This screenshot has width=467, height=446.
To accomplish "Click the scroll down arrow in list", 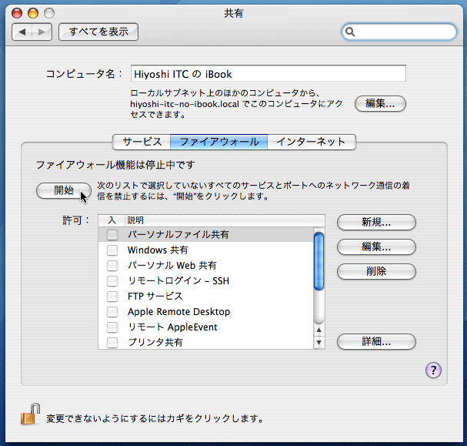I will click(319, 342).
